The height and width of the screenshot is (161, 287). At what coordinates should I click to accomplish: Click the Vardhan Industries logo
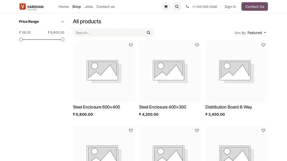click(x=32, y=7)
